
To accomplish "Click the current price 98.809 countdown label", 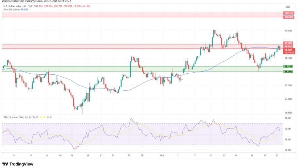I will (289, 51).
